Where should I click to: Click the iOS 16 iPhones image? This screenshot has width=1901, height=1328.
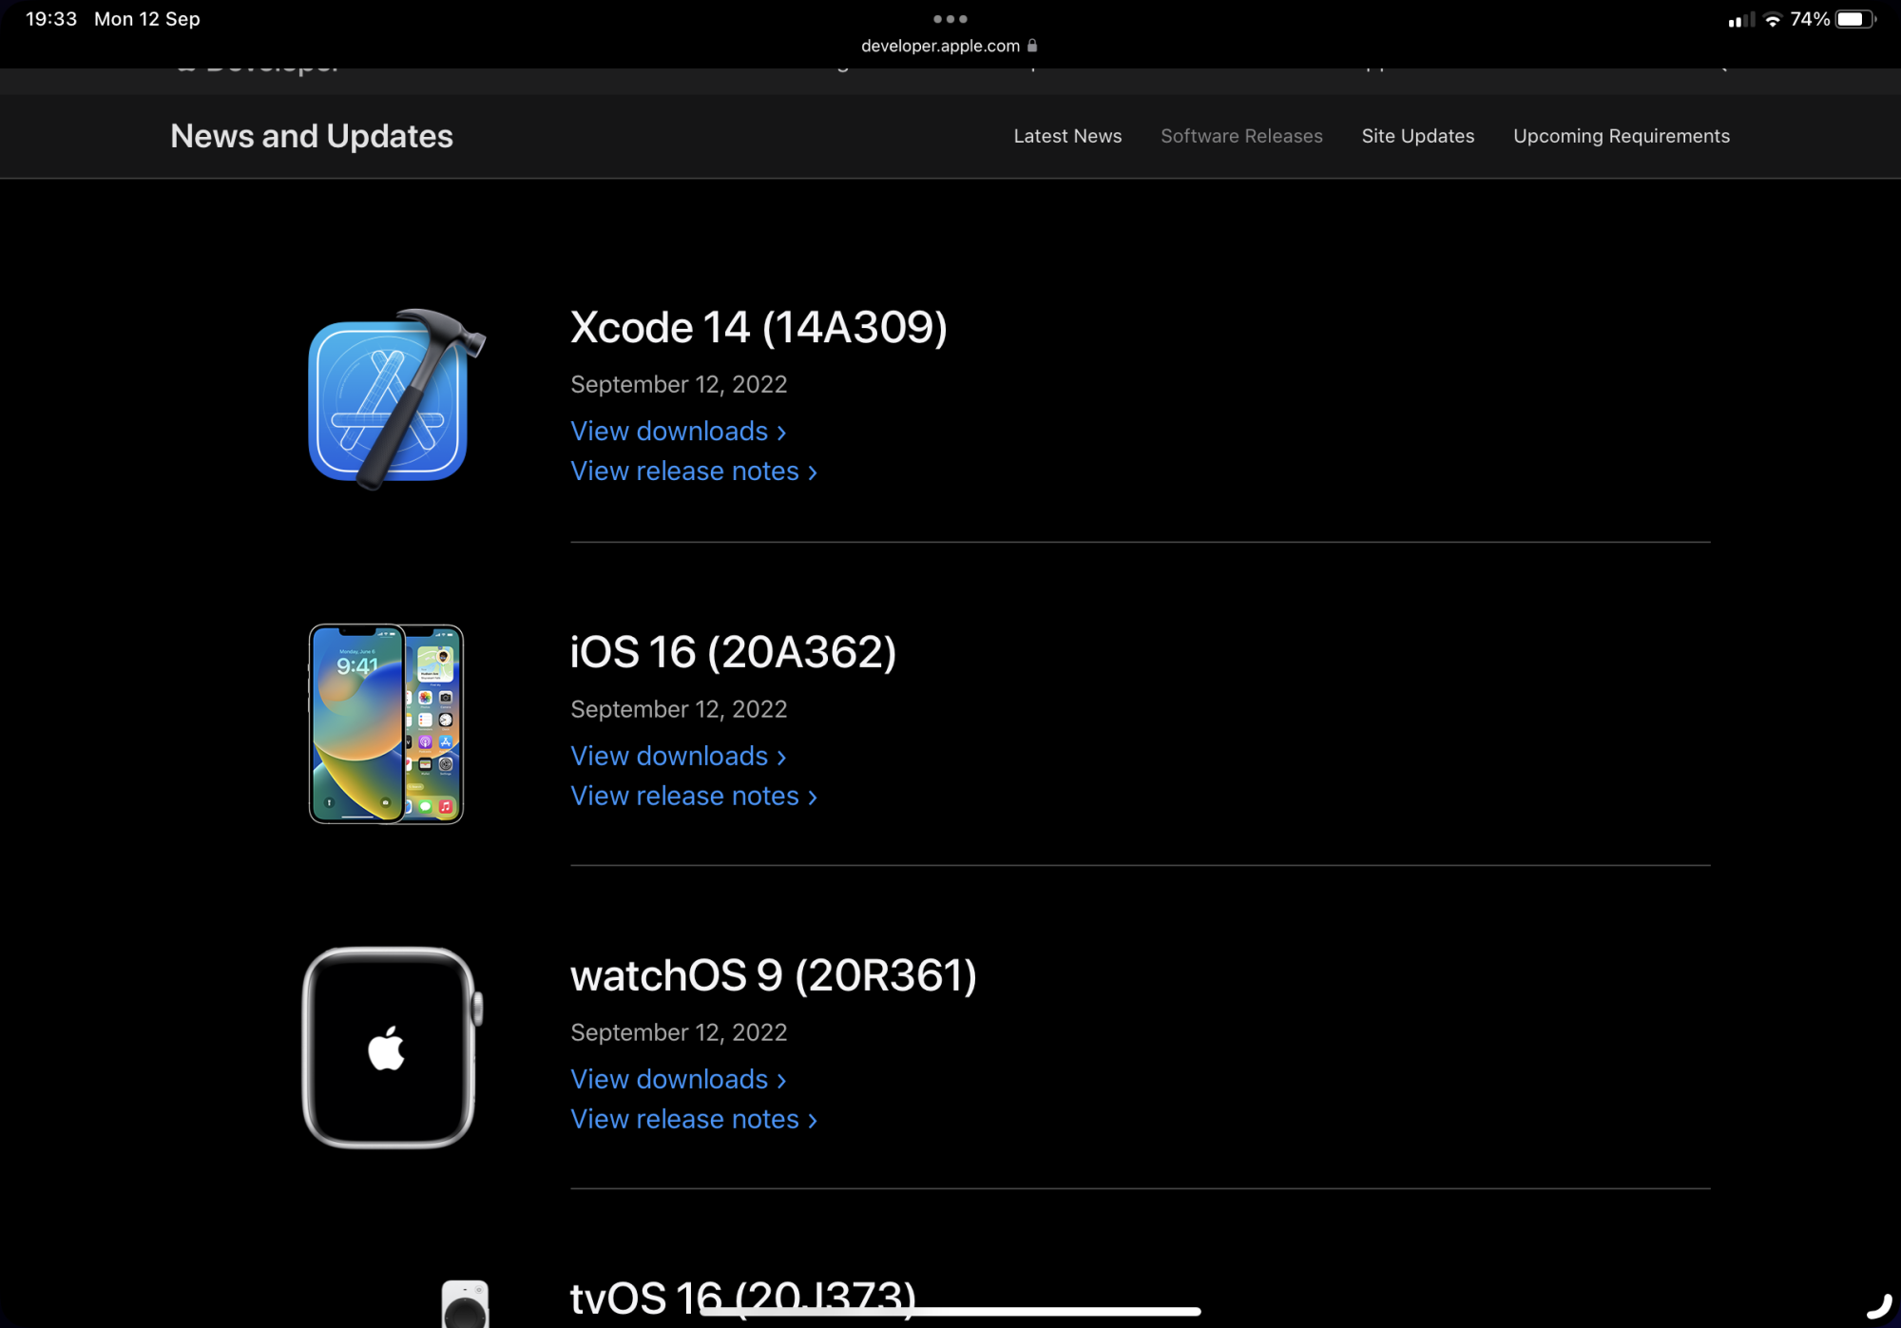(386, 724)
